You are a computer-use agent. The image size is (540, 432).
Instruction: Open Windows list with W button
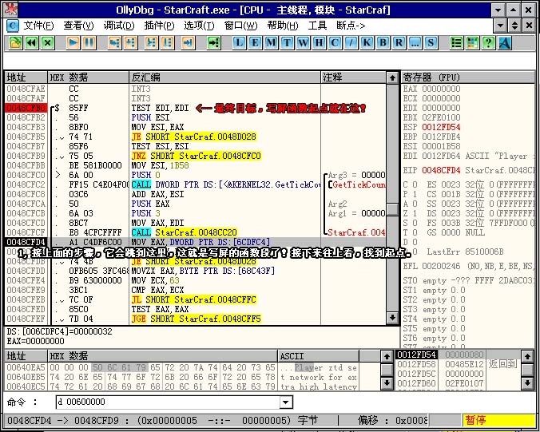303,43
